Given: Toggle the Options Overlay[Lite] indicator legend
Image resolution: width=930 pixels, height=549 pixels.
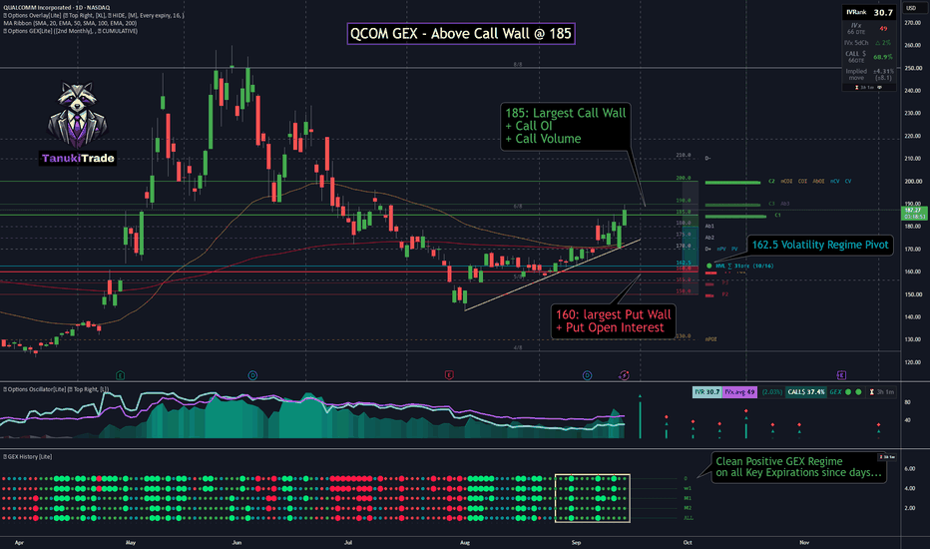Looking at the screenshot, I should [93, 15].
